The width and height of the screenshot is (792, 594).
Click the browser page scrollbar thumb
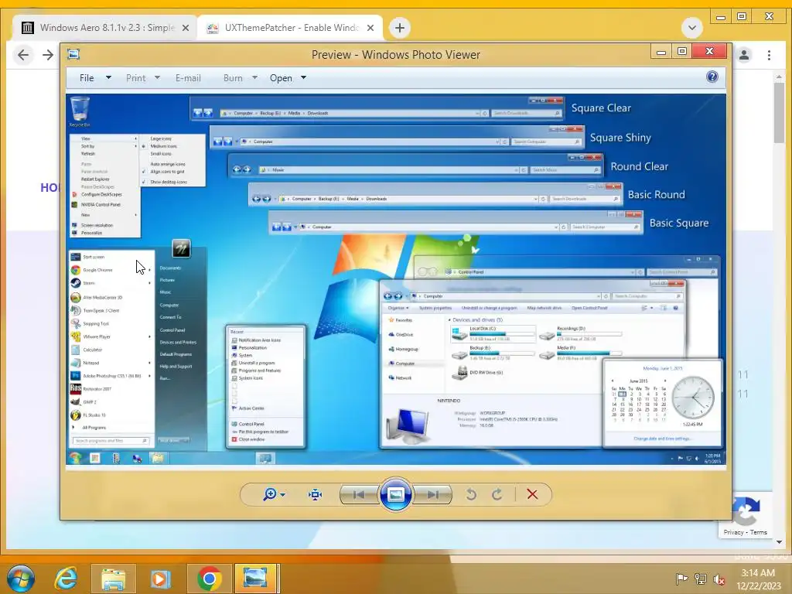[x=779, y=113]
